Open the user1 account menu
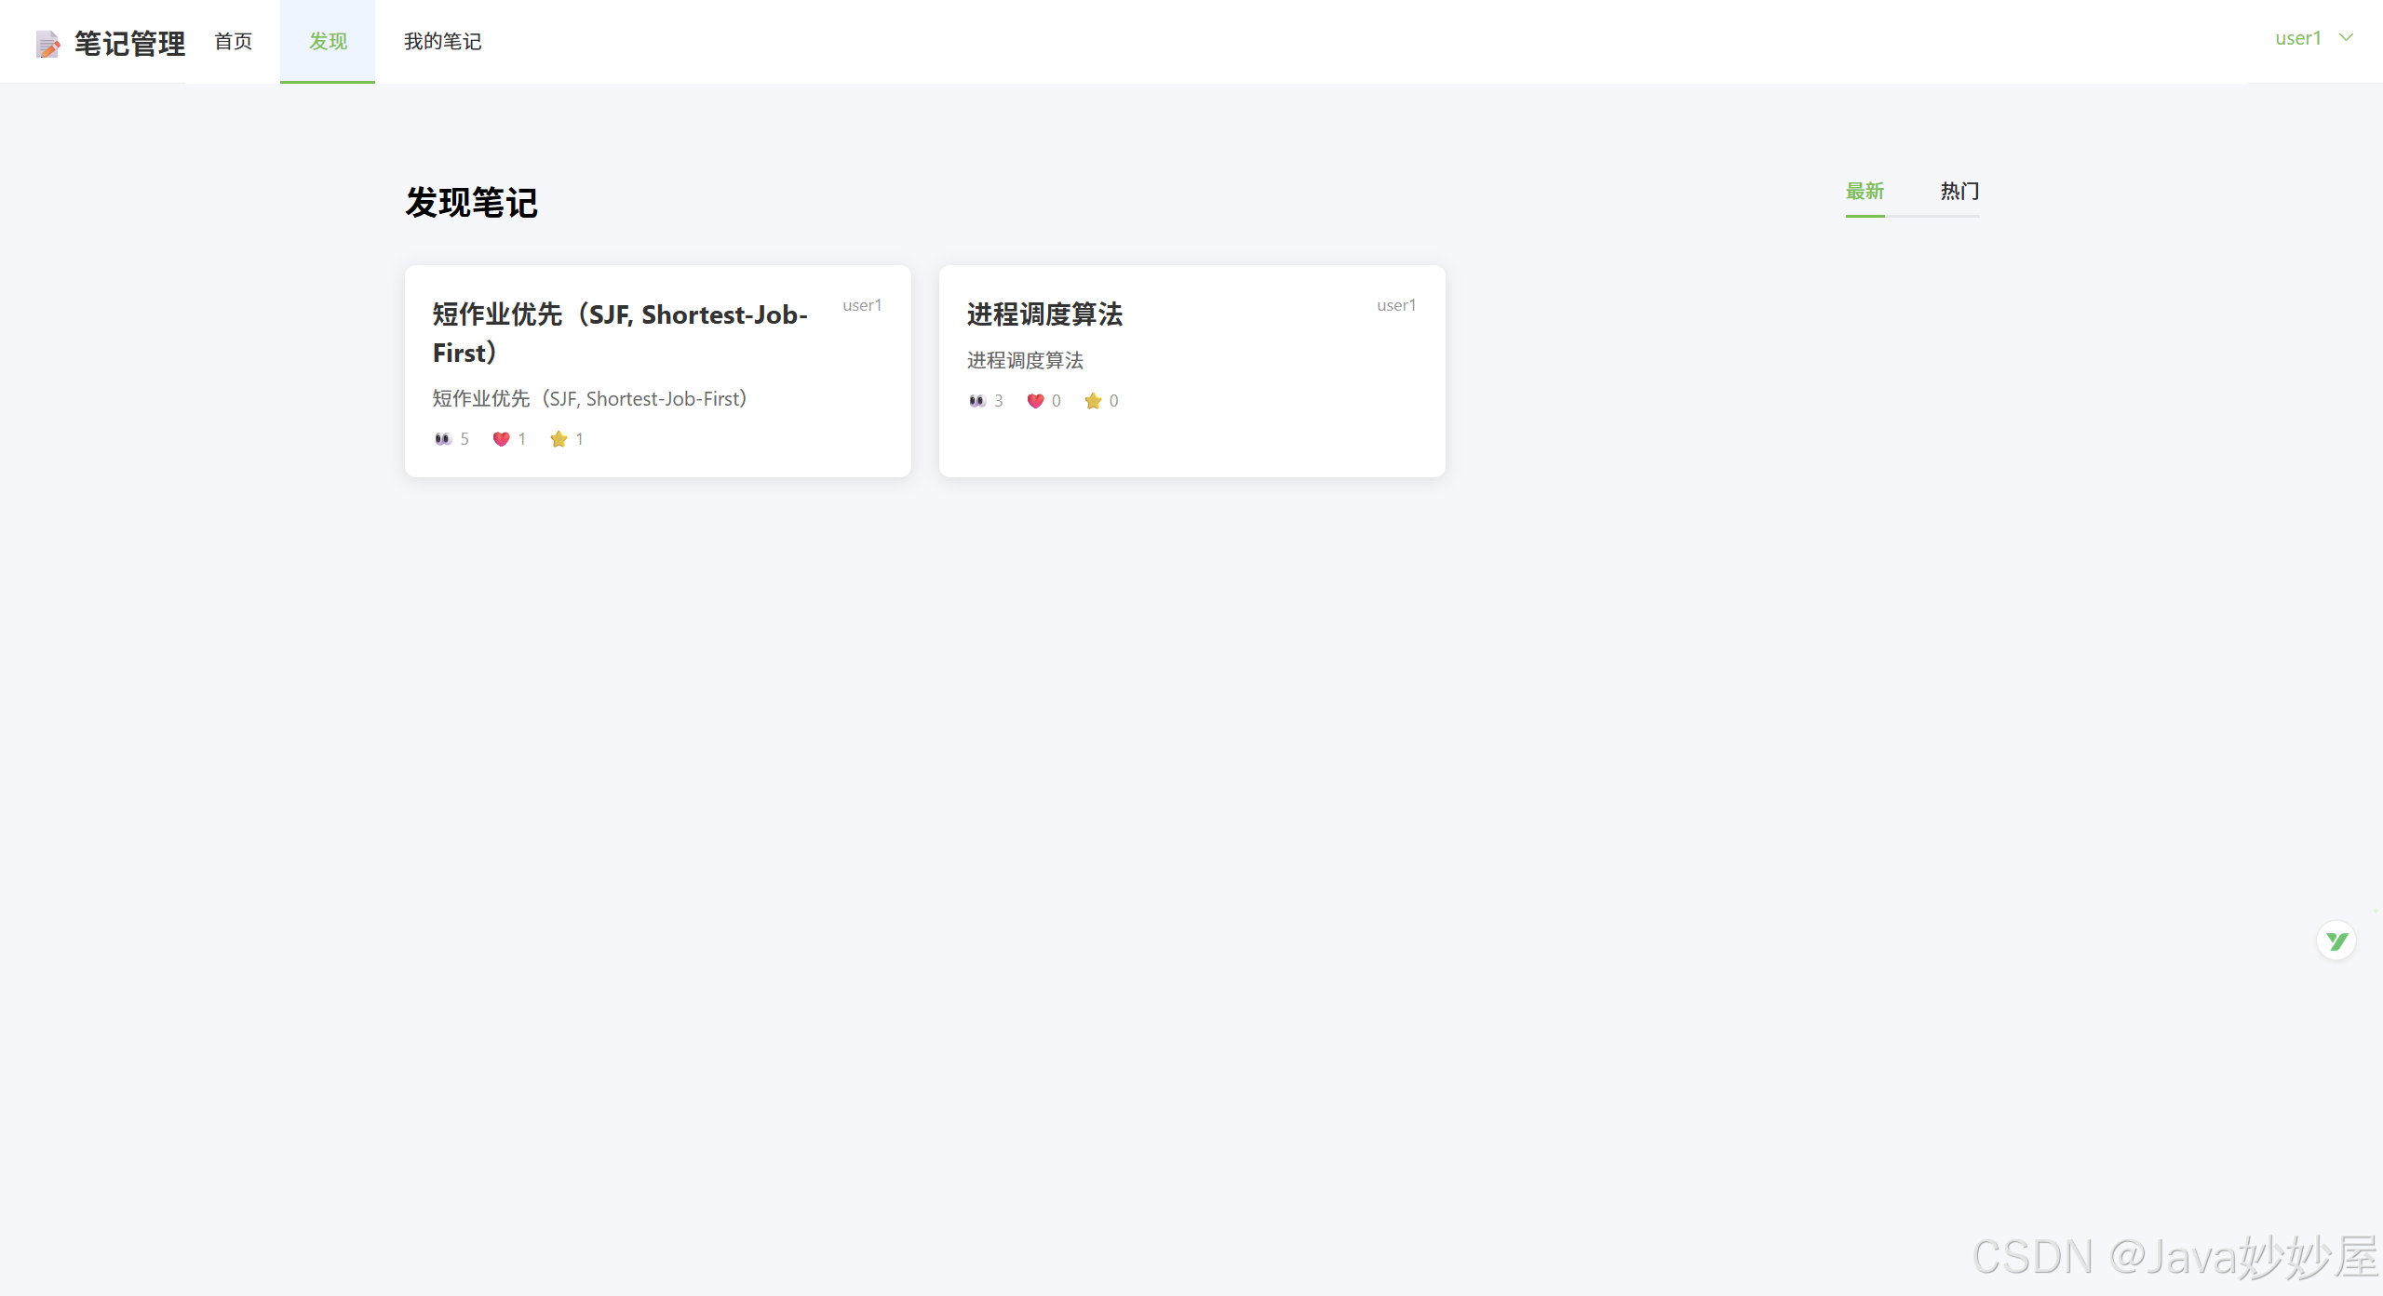The height and width of the screenshot is (1296, 2383). [x=2297, y=38]
